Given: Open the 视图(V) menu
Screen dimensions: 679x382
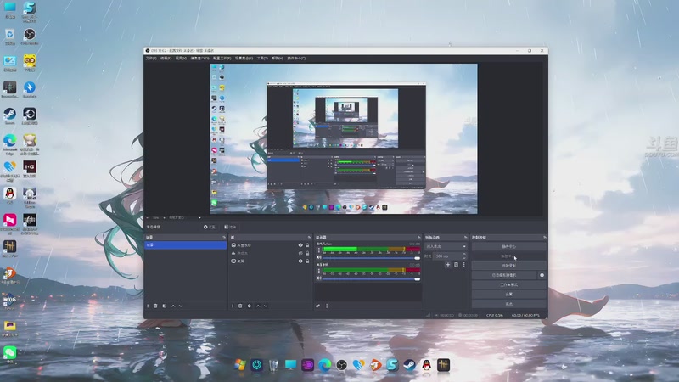Looking at the screenshot, I should 181,58.
